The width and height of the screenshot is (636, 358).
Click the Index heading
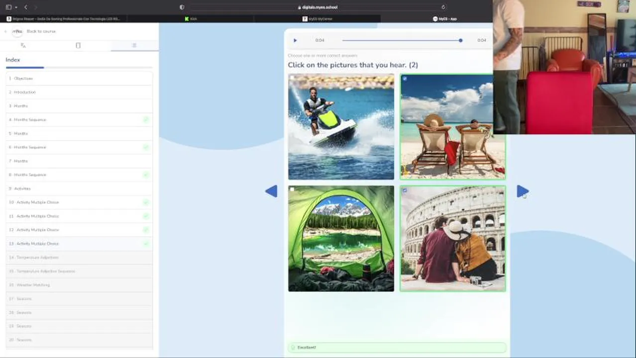tap(13, 60)
